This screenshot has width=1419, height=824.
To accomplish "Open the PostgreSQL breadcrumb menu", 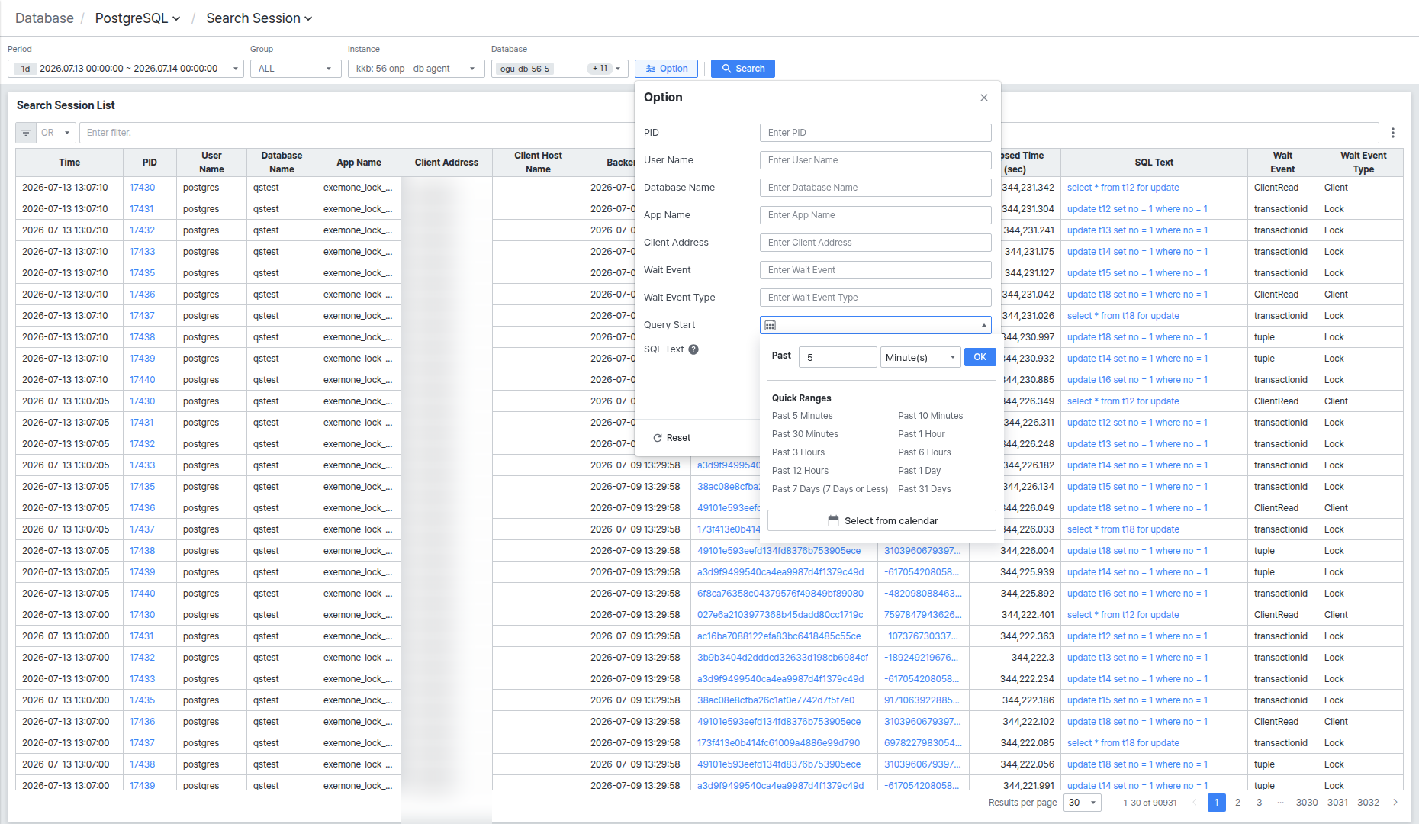I will 137,18.
